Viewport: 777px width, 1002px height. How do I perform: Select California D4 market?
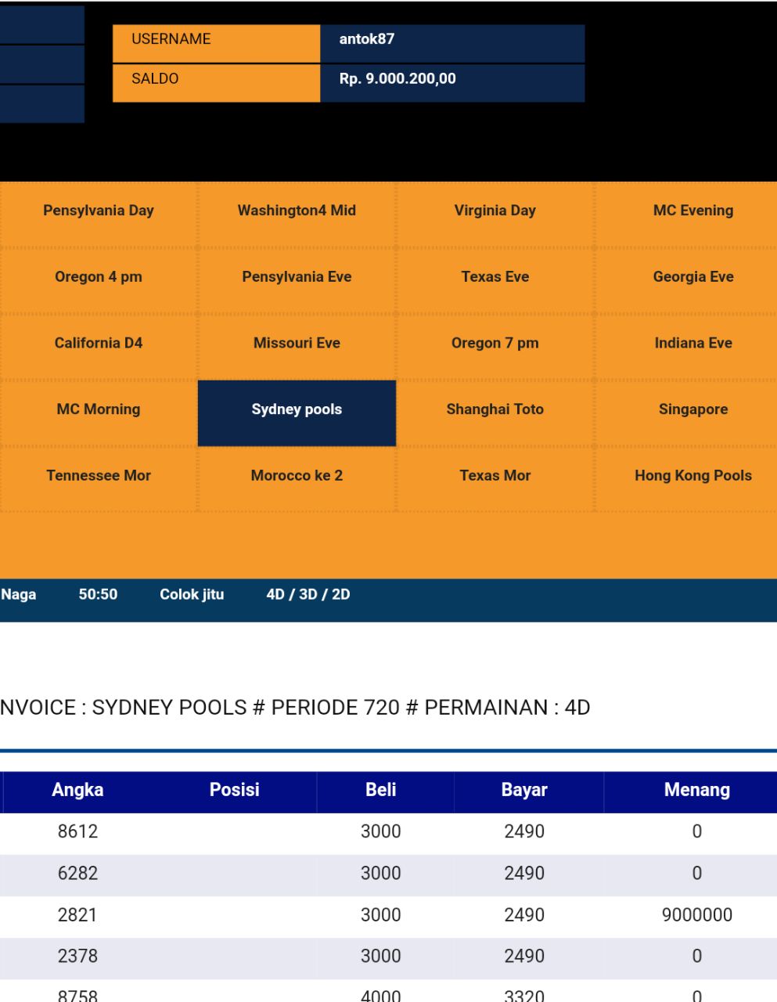coord(99,343)
